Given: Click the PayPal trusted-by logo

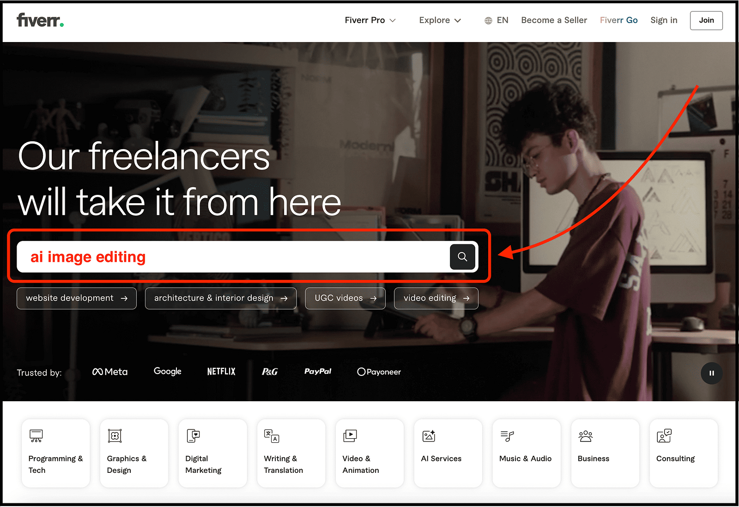Looking at the screenshot, I should tap(318, 371).
